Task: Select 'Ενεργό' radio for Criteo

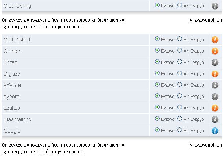Action: [x=157, y=62]
